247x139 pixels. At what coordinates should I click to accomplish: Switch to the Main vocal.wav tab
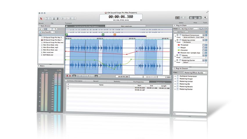click(126, 26)
